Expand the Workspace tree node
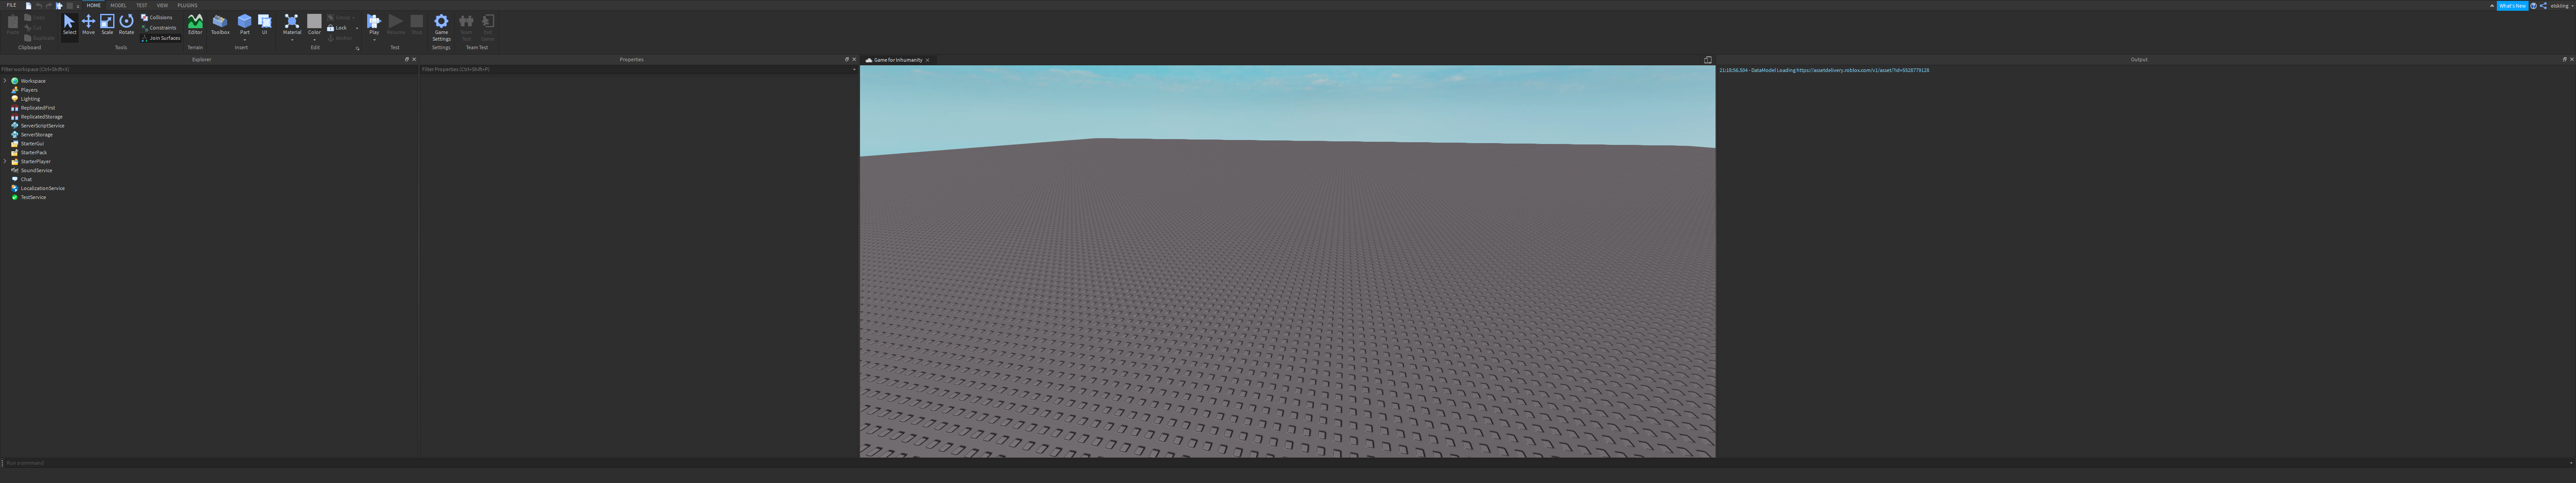This screenshot has height=483, width=2576. (x=5, y=81)
